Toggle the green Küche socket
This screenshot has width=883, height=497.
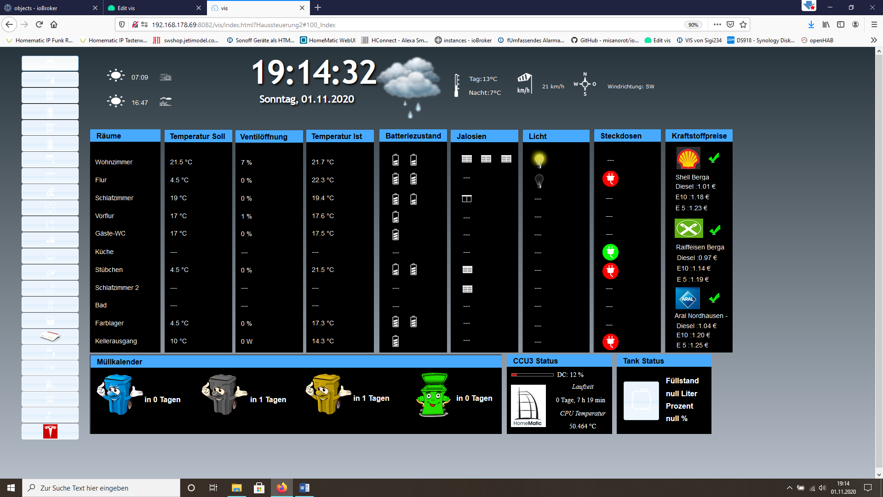(x=610, y=252)
